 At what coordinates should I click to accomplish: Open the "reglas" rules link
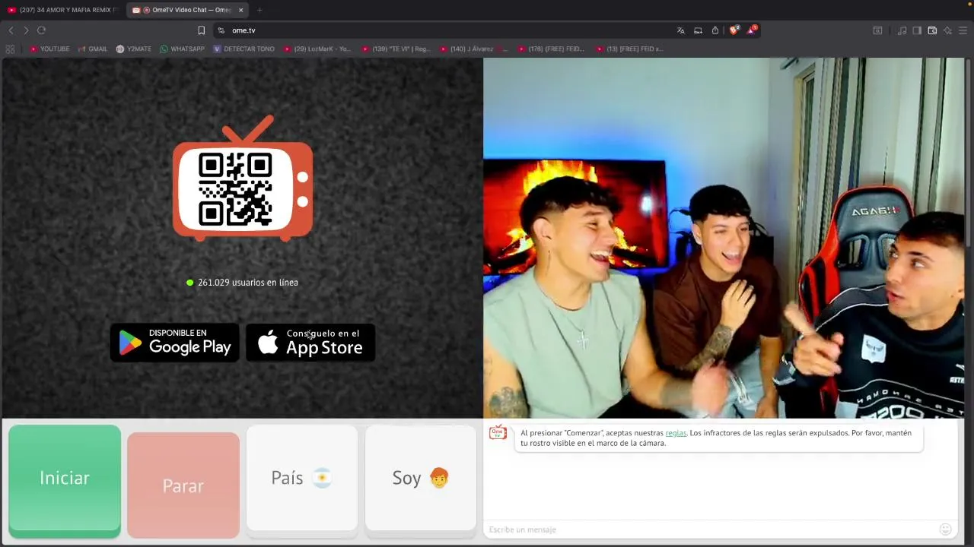click(x=676, y=433)
